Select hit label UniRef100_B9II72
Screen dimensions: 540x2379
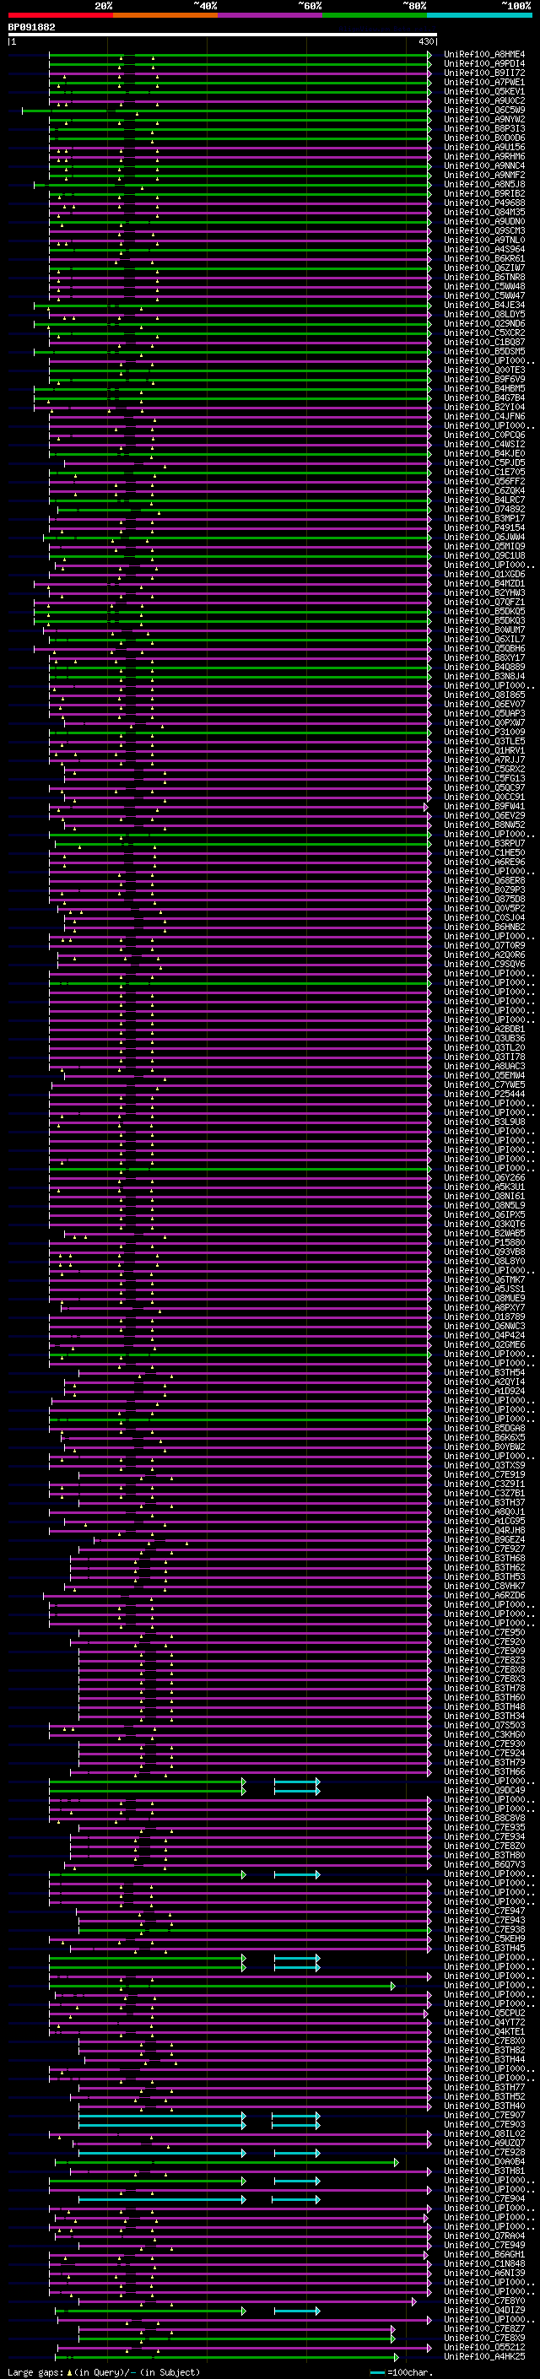pos(484,73)
